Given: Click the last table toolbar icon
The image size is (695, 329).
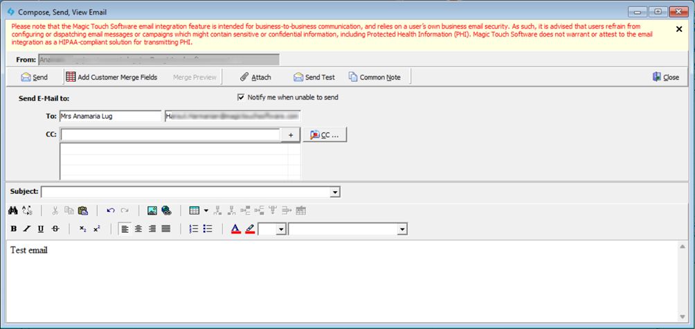Looking at the screenshot, I should [x=301, y=211].
